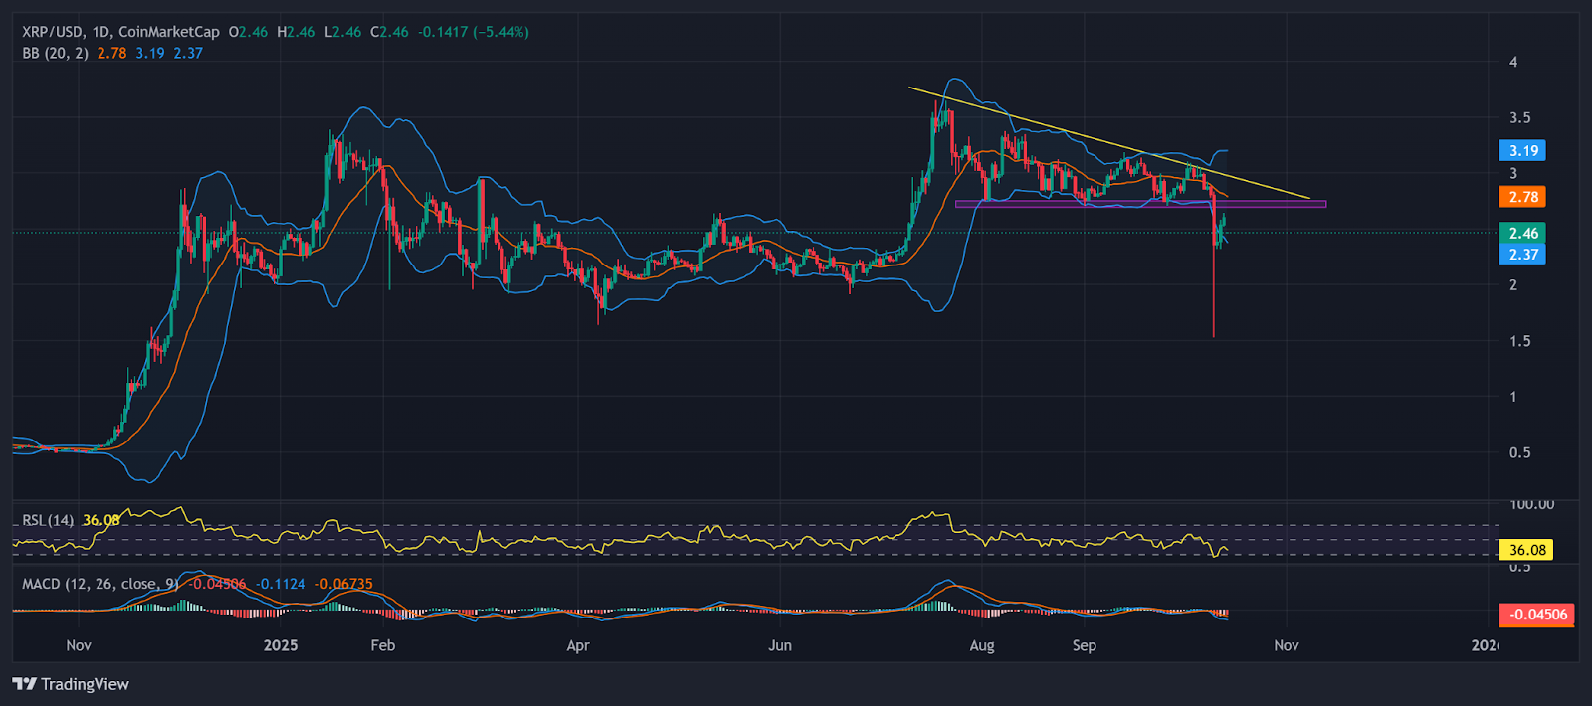Image resolution: width=1592 pixels, height=706 pixels.
Task: Click the TradingView logo icon
Action: pos(25,684)
